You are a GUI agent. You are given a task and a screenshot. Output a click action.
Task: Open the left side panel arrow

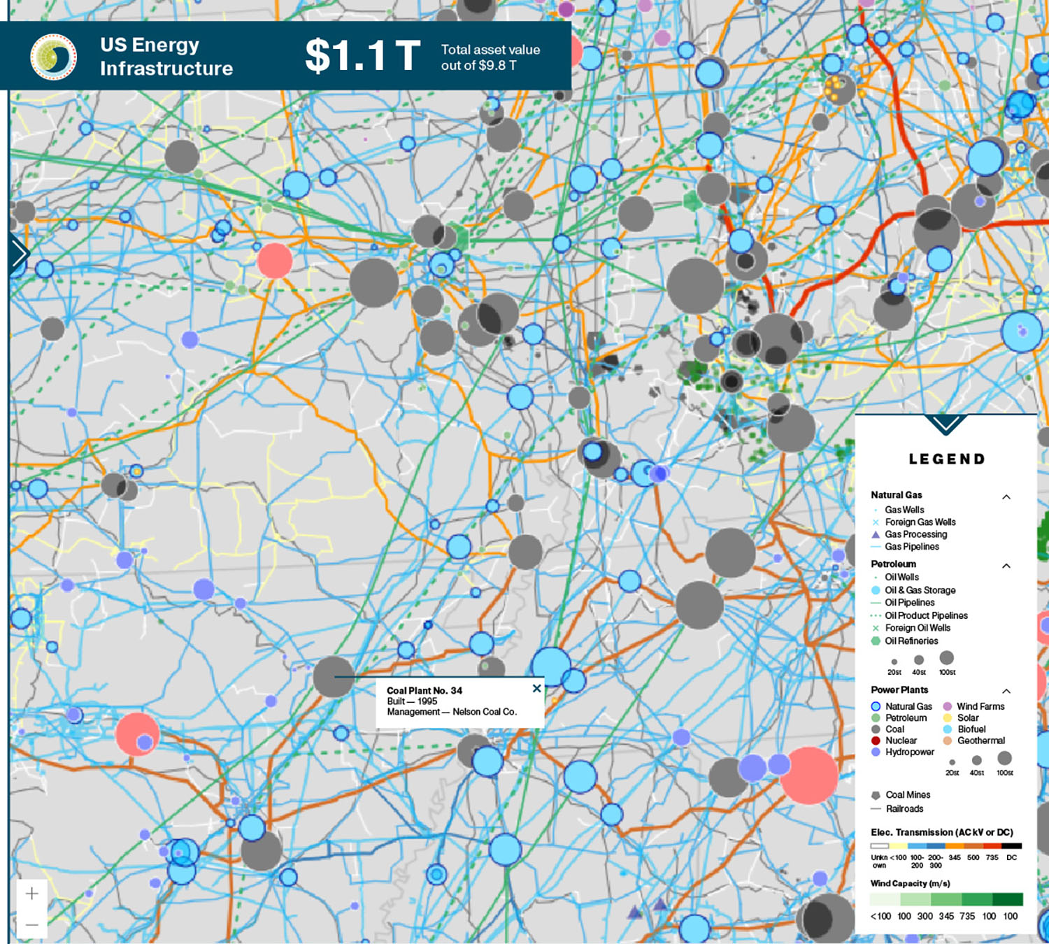coord(19,253)
